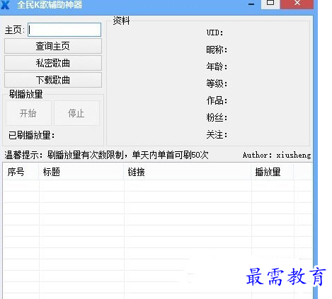Click the 主页 input field

64,30
